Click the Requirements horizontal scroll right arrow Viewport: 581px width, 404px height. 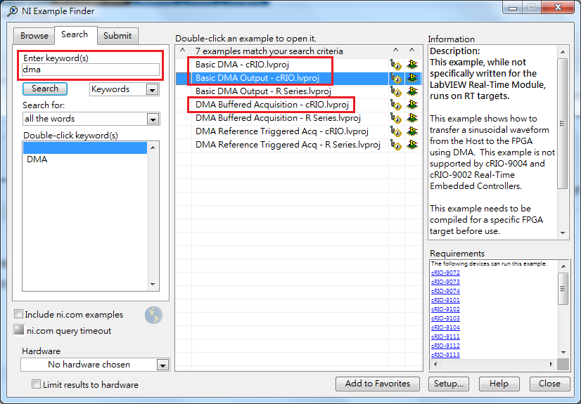coord(551,365)
